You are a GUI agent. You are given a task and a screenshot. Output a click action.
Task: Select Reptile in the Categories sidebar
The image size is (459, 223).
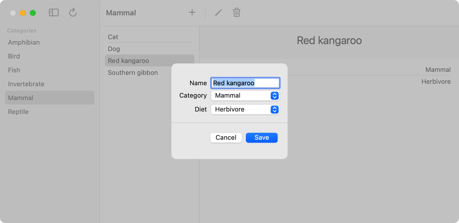coord(18,112)
